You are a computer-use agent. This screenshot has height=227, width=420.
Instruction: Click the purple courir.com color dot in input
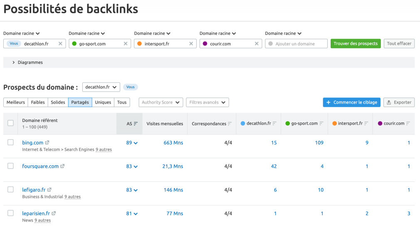pyautogui.click(x=205, y=44)
